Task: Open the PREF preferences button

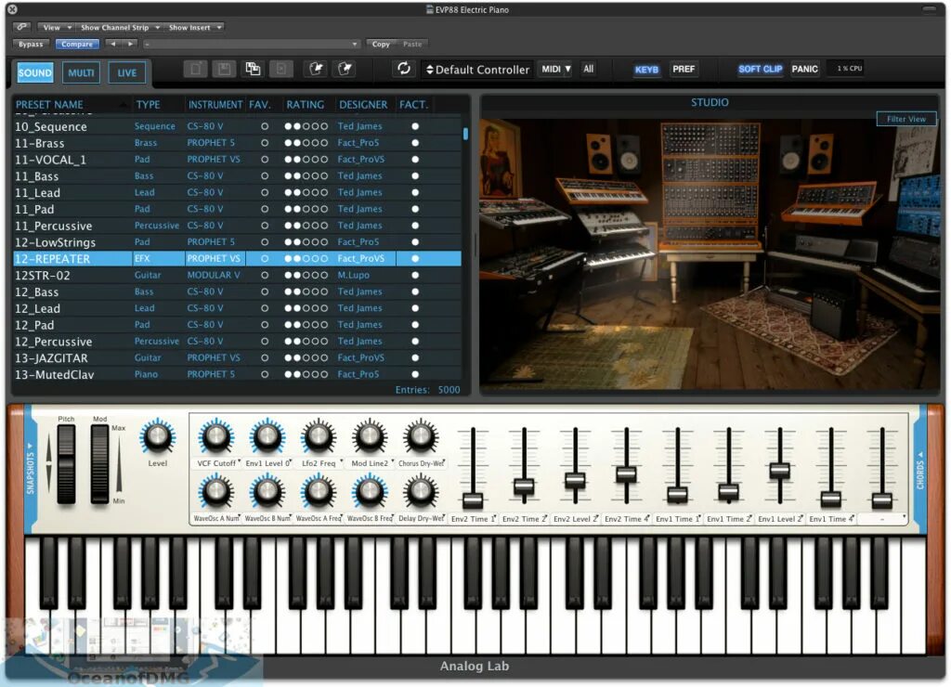Action: pos(684,69)
